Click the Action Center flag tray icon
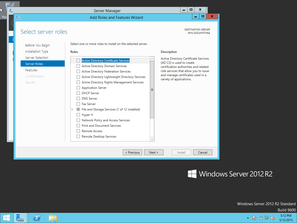Screen dimensions: 297x223 [x=254, y=218]
